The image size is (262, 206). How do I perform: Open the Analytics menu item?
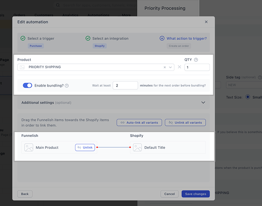pyautogui.click(x=70, y=15)
